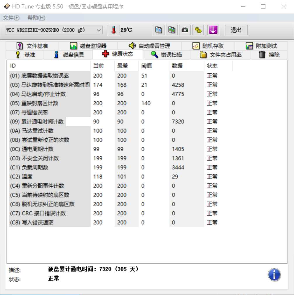The image size is (294, 295).
Task: Open the drive selection dropdown
Action: (54, 30)
